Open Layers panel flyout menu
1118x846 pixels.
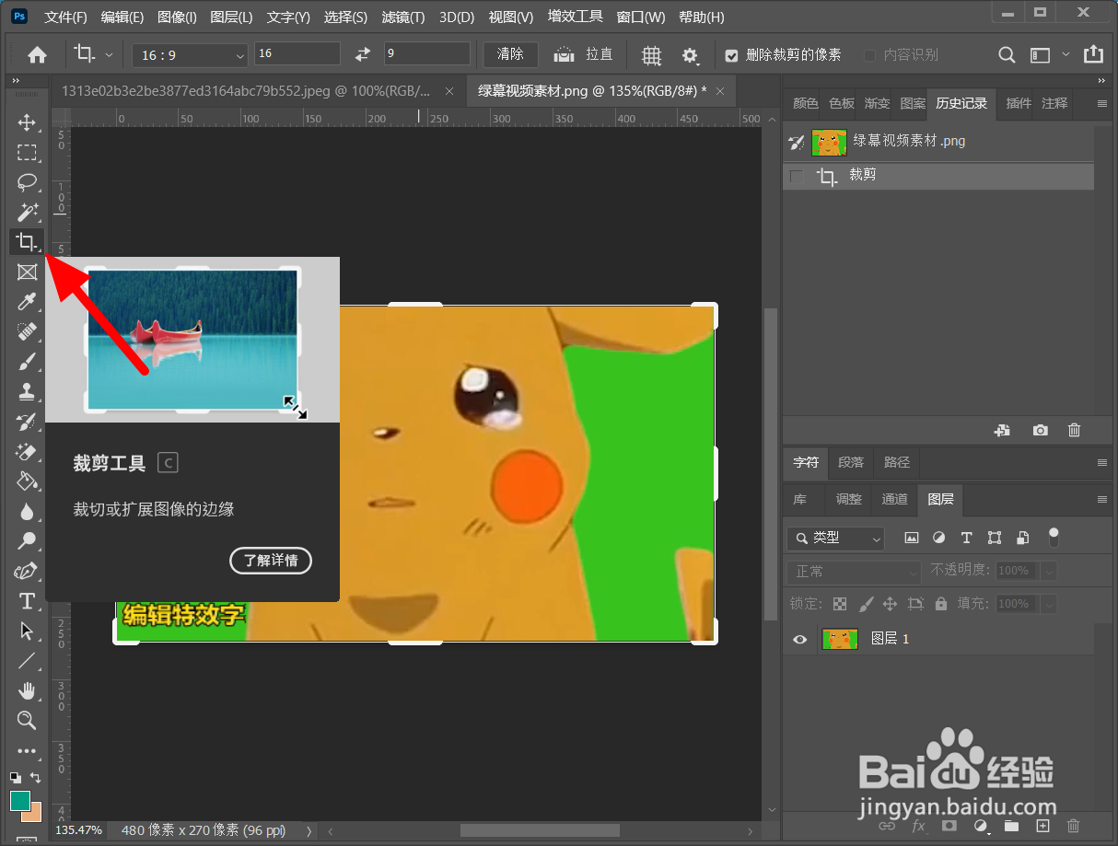1102,499
